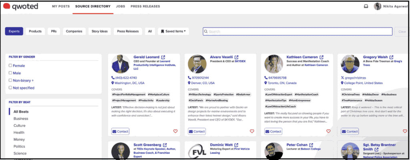Select All Beats in beat filter

click(x=21, y=111)
